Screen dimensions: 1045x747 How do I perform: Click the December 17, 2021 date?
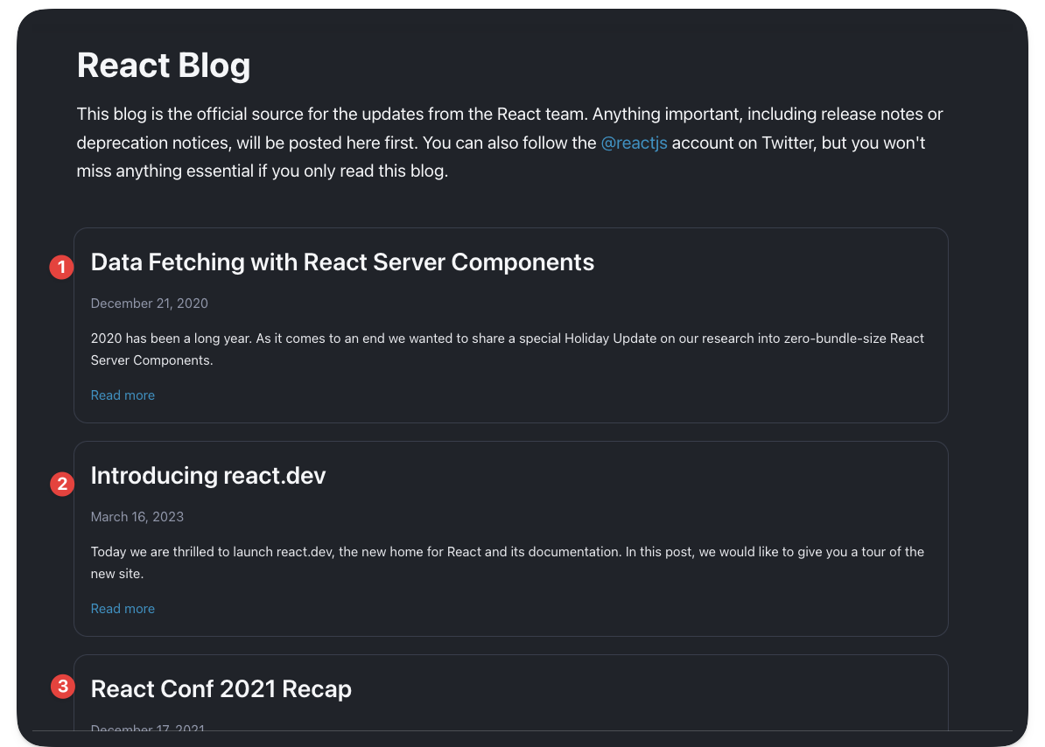[148, 728]
